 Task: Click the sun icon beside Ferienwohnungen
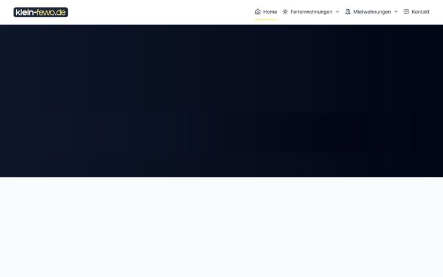pos(285,12)
